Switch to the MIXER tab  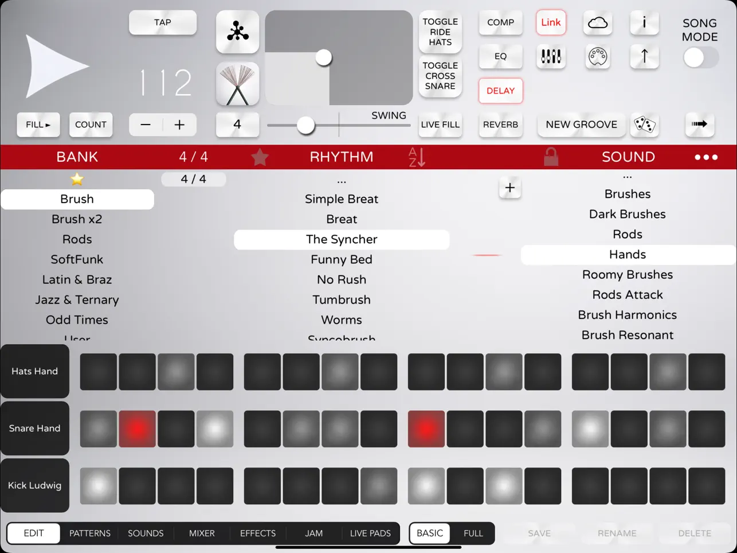202,533
